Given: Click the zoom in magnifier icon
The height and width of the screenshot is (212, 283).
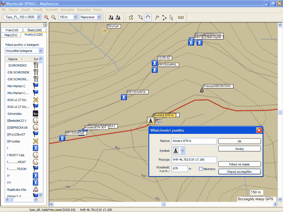Looking at the screenshot, I should tap(46, 17).
